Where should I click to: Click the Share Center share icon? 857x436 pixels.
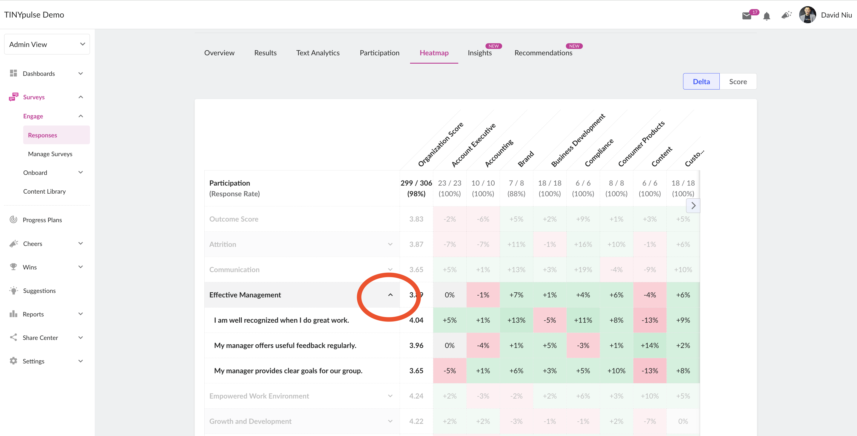[x=13, y=337]
